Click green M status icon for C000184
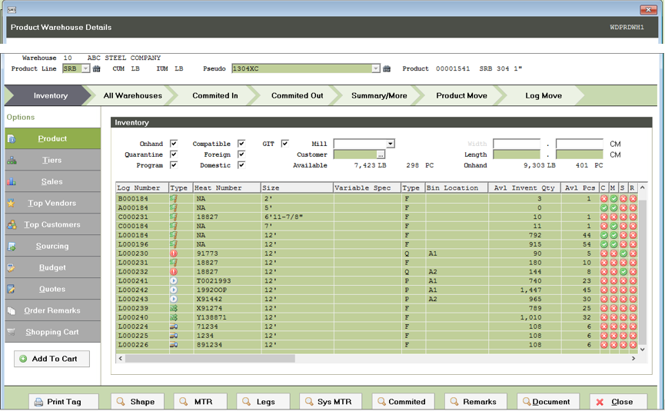This screenshot has height=411, width=665. (x=613, y=226)
